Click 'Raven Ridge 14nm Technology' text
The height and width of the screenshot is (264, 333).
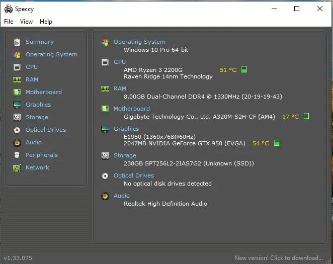coord(168,76)
